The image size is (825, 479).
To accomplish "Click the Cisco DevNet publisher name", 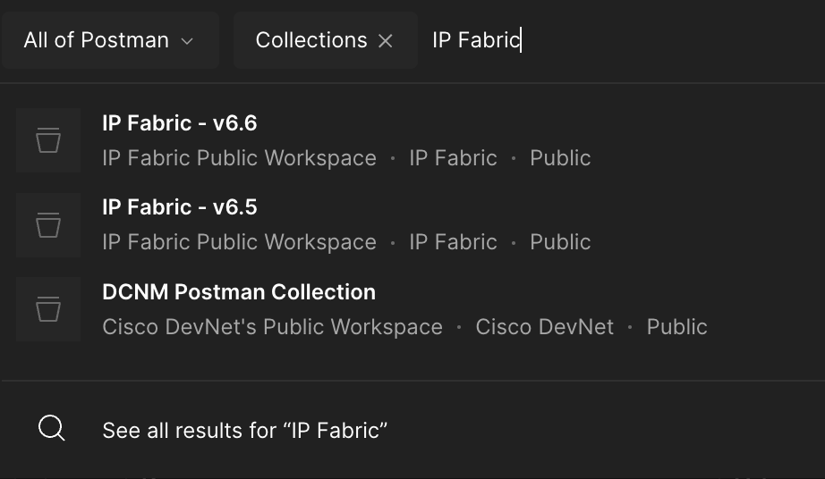I will (544, 327).
